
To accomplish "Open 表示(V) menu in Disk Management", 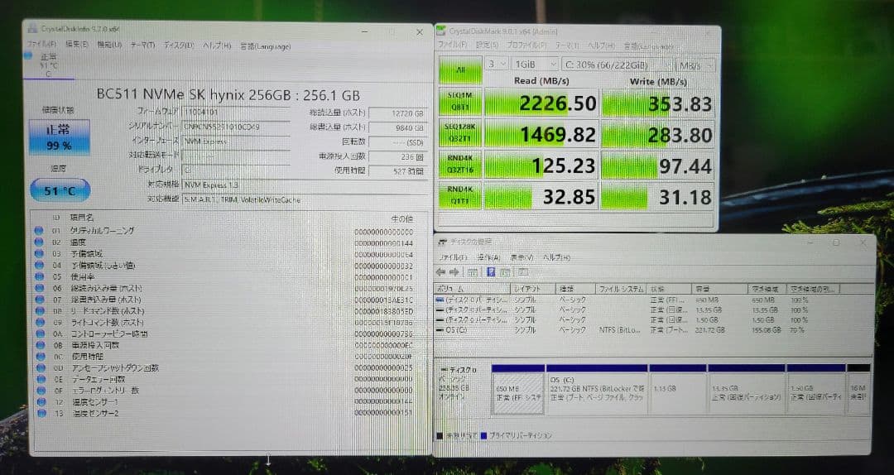I will pyautogui.click(x=521, y=257).
